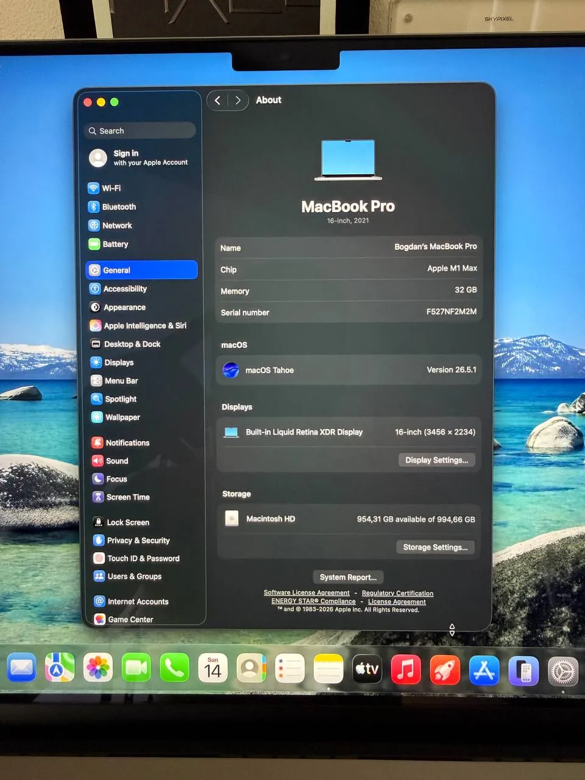Open the License Agreement link
This screenshot has width=585, height=780.
pyautogui.click(x=397, y=601)
